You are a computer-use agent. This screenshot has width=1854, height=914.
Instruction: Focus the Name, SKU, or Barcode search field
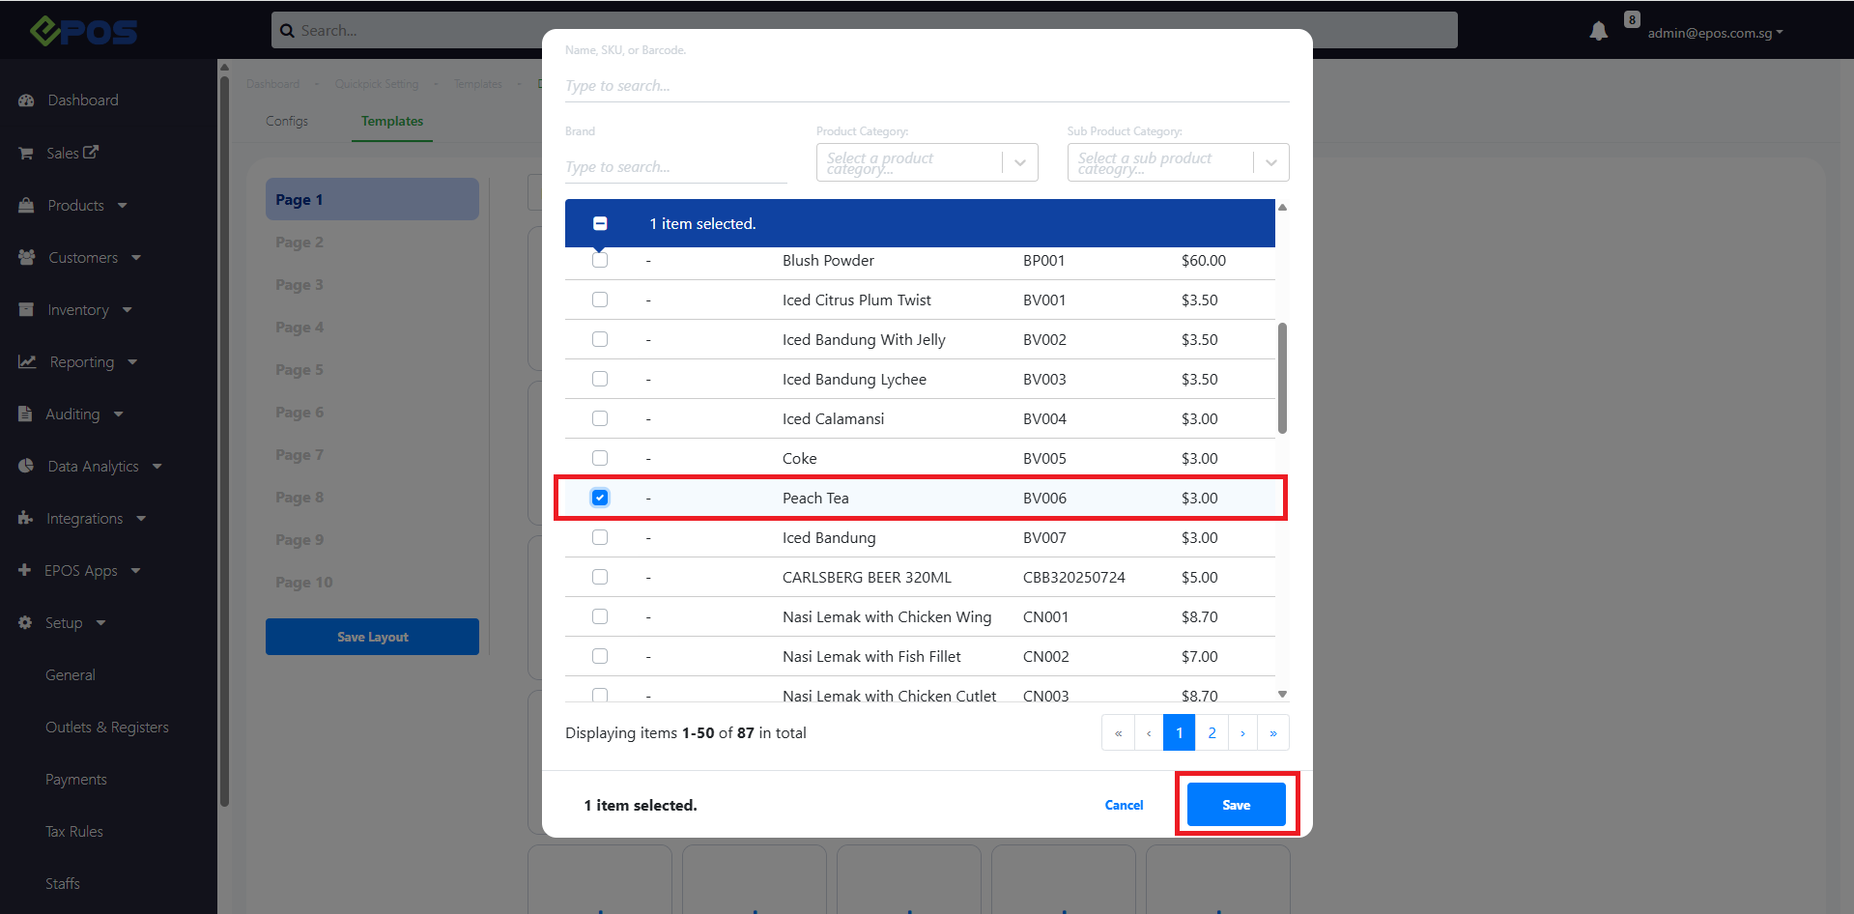pos(927,86)
